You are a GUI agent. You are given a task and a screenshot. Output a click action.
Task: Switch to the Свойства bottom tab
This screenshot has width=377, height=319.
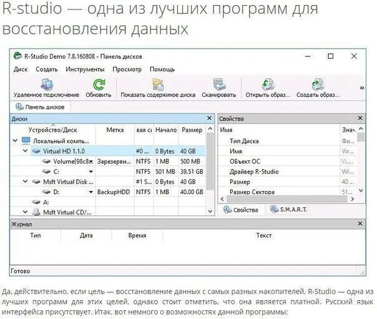(241, 210)
